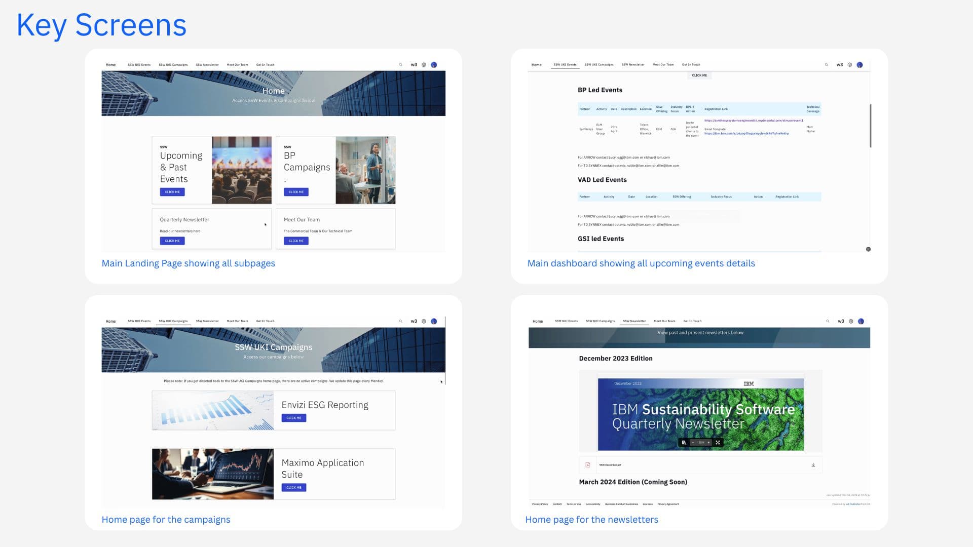Open the Synthesys event registration link

tap(753, 121)
